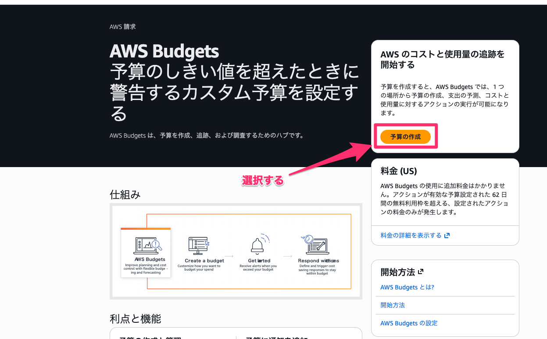
Task: Open the 開始方法 link in sidebar
Action: click(x=393, y=305)
